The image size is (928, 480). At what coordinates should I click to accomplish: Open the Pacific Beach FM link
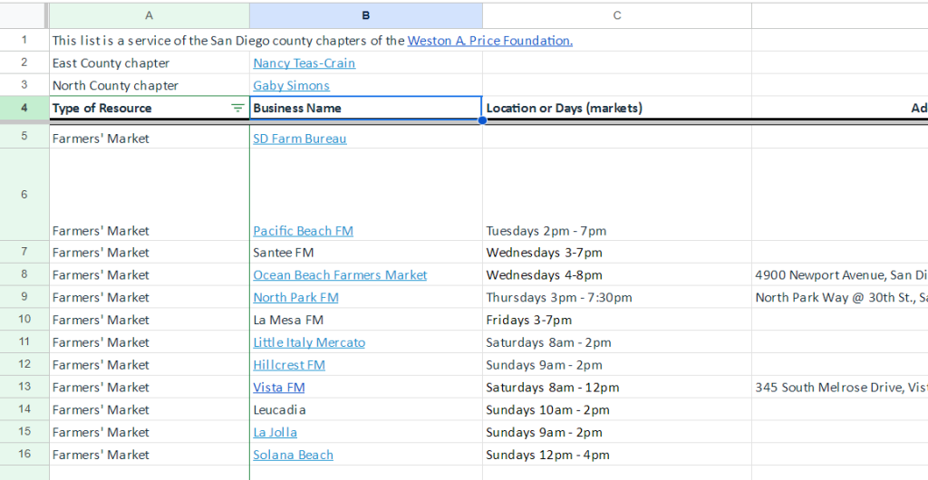coord(303,231)
